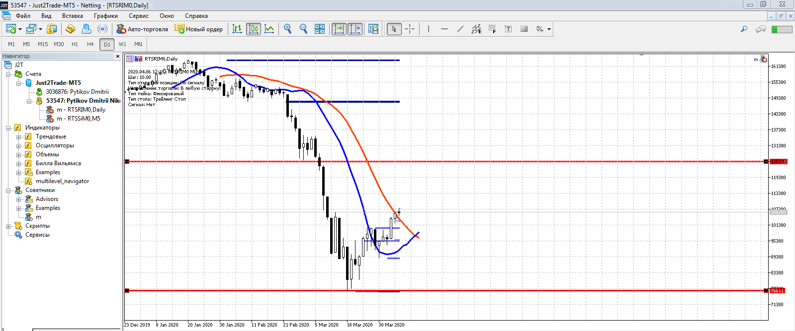Open the Сервис menu

point(139,16)
